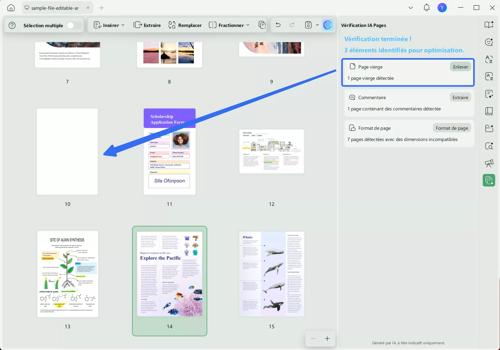Click Enlever for the blank page
500x350 pixels.
click(460, 67)
